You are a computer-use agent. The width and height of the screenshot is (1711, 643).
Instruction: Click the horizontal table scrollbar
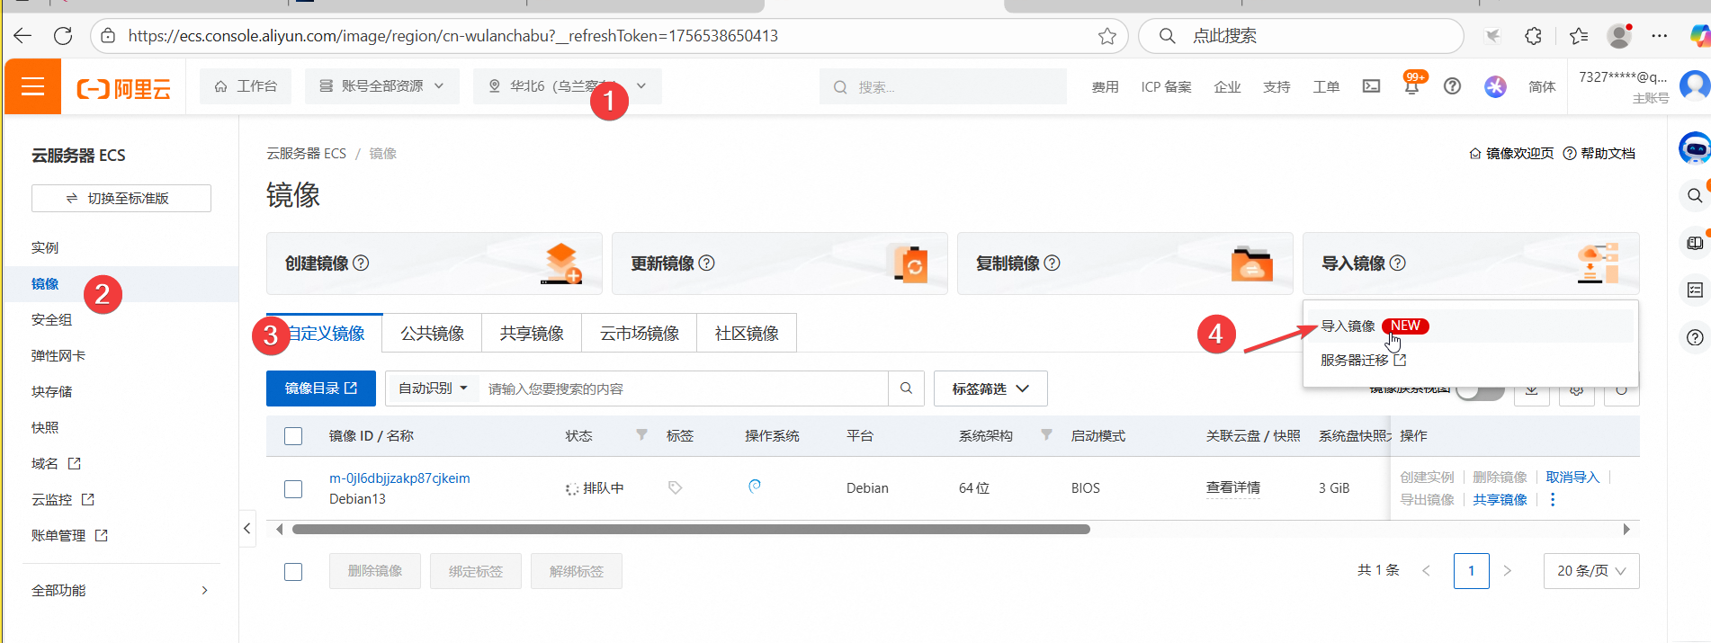(x=690, y=530)
